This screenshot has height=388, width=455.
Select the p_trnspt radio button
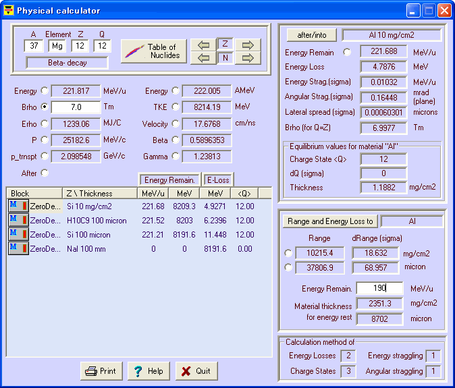tap(45, 156)
